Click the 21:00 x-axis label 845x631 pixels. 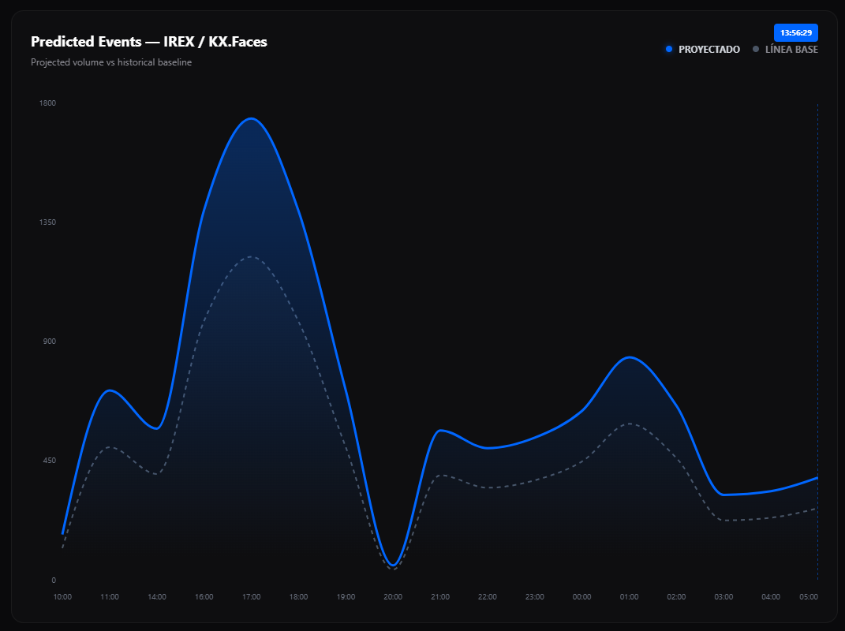click(x=440, y=596)
